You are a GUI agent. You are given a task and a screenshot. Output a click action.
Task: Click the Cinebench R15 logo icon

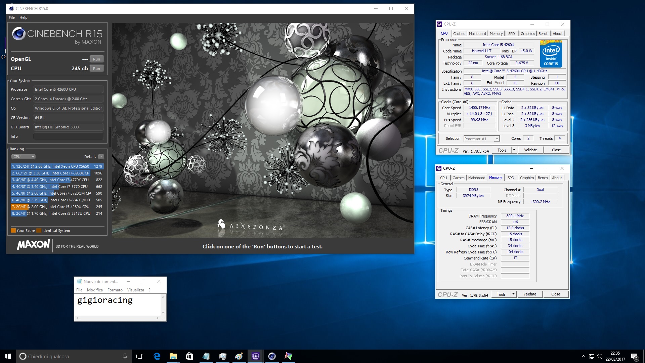click(x=19, y=34)
